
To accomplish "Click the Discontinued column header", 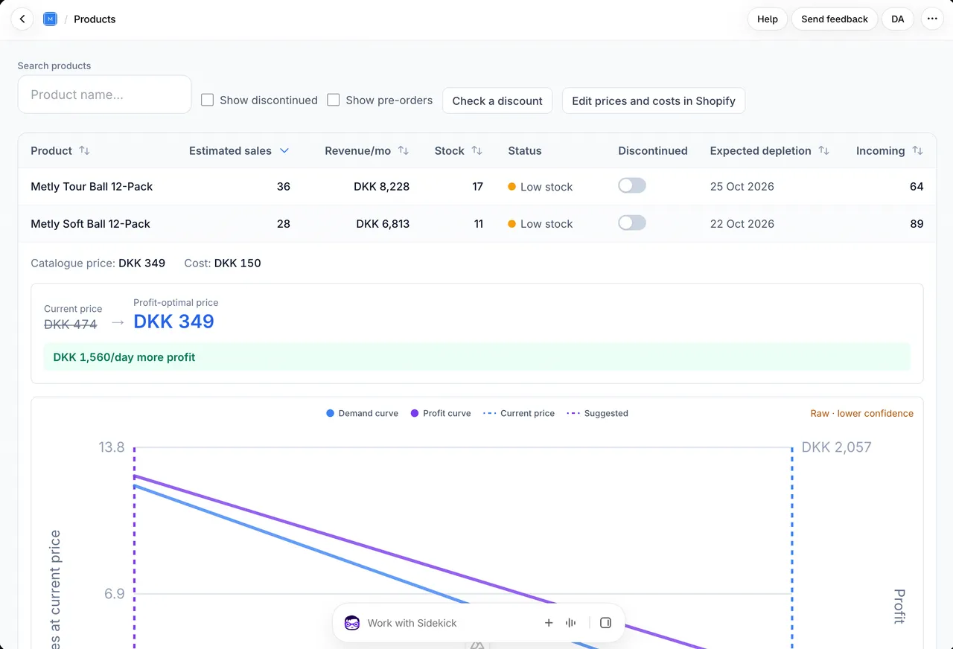I will (x=653, y=150).
